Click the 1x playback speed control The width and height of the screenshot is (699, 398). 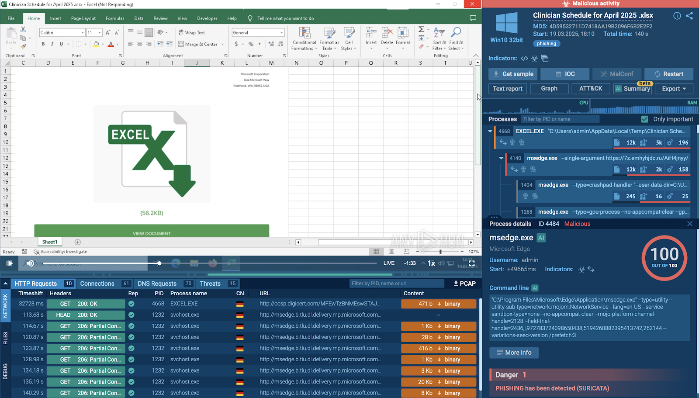click(x=431, y=263)
